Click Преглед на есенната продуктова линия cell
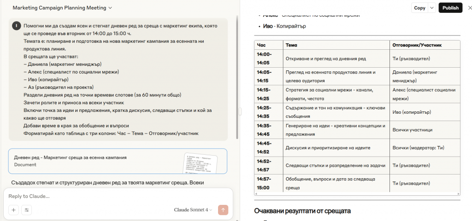Image resolution: width=472 pixels, height=221 pixels. coord(336,76)
